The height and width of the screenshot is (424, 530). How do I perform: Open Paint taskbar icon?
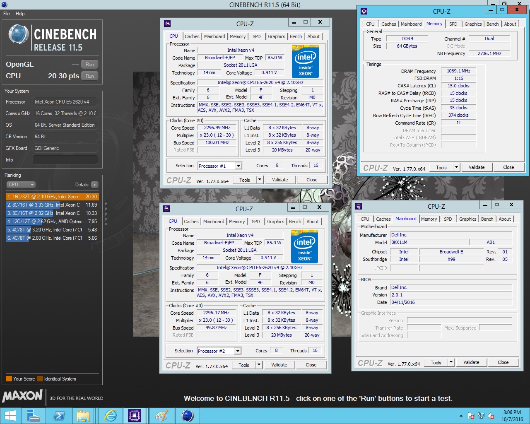point(161,416)
